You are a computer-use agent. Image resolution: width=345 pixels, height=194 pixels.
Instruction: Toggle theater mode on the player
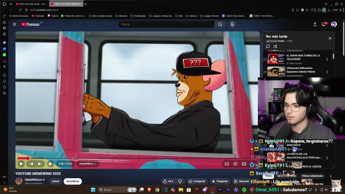point(244,164)
